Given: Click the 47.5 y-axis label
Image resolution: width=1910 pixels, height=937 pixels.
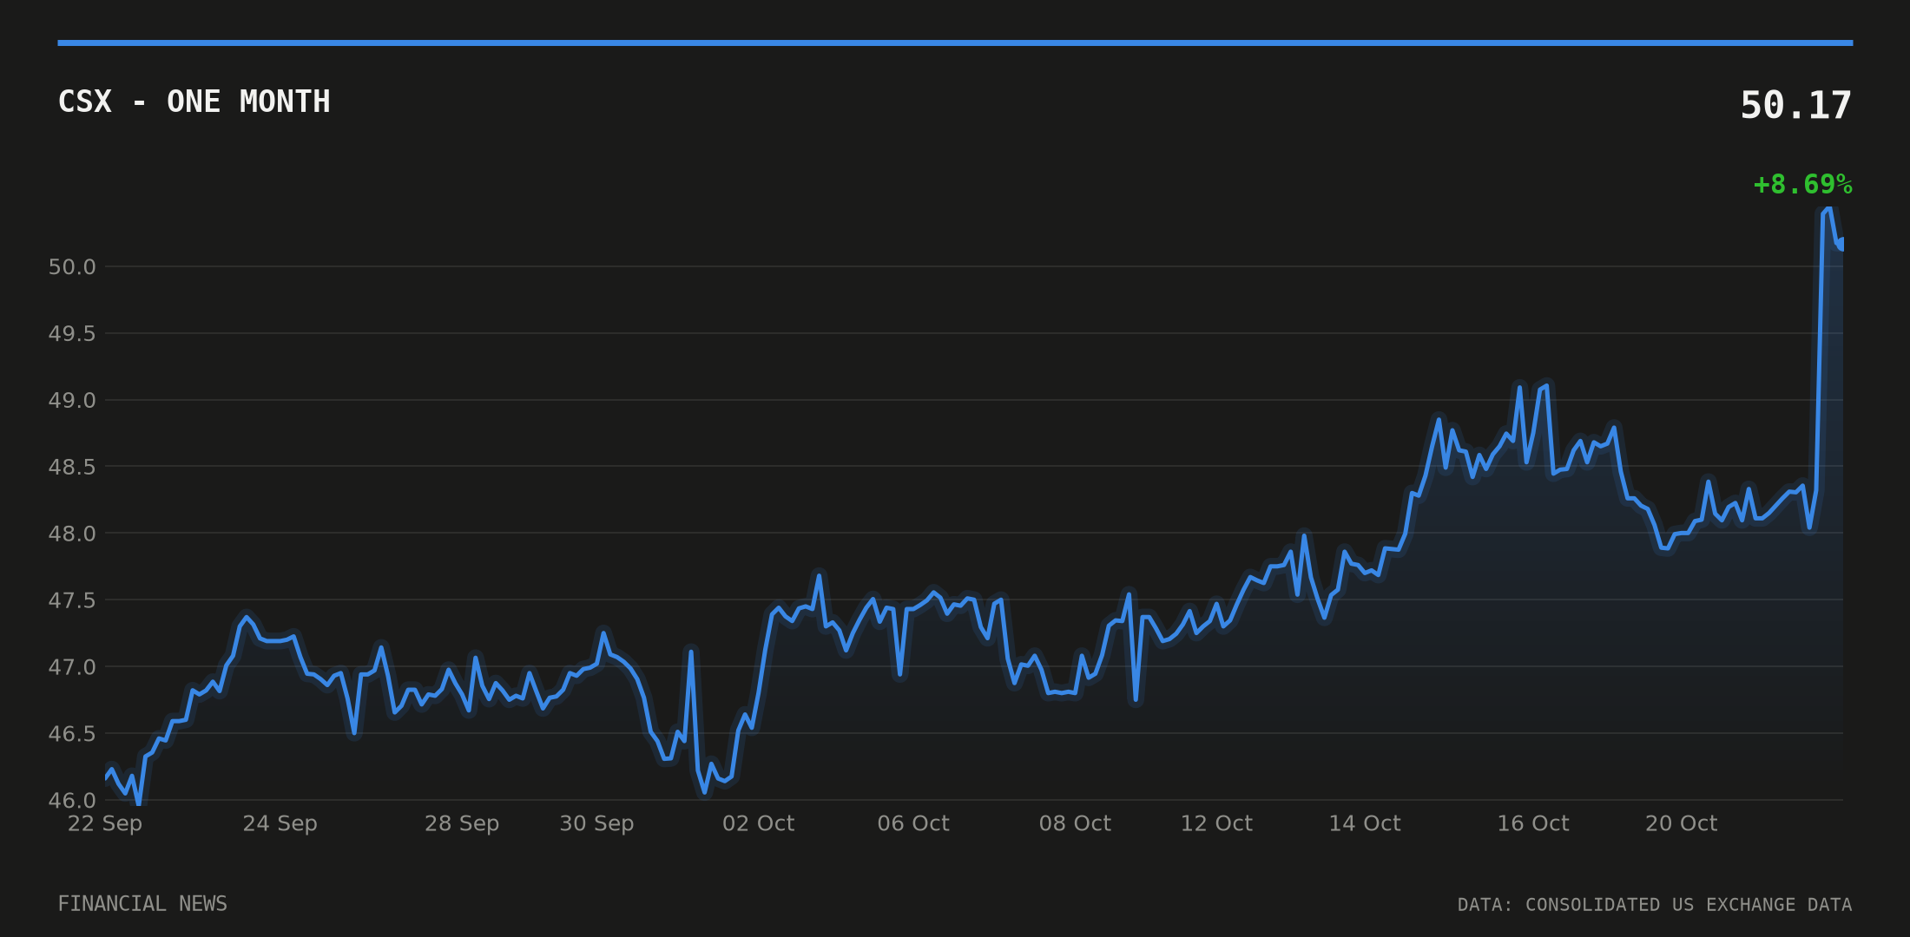Looking at the screenshot, I should 72,600.
